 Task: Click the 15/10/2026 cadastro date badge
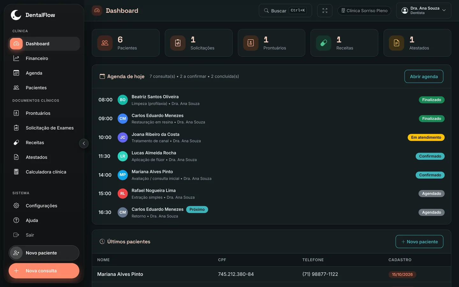402,275
